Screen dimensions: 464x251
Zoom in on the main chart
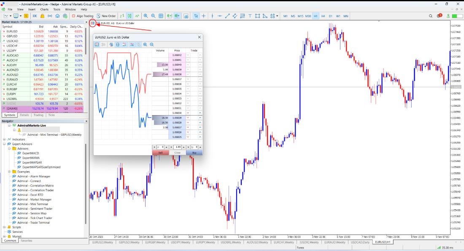[x=146, y=16]
